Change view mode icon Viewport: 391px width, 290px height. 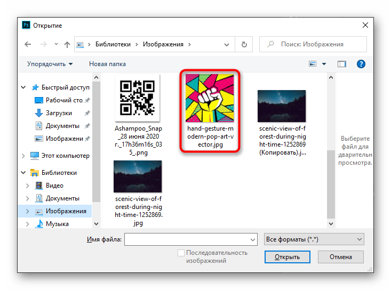313,64
